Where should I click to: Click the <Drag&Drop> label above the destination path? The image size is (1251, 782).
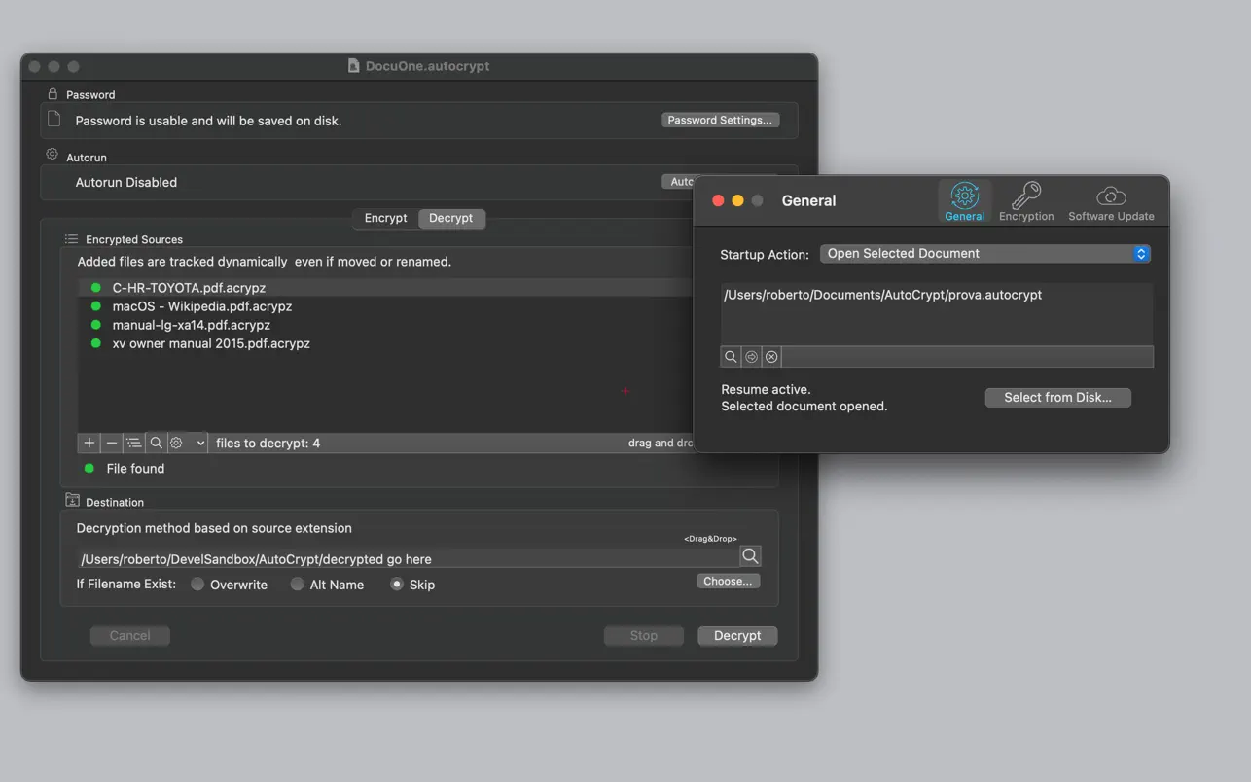pyautogui.click(x=710, y=538)
